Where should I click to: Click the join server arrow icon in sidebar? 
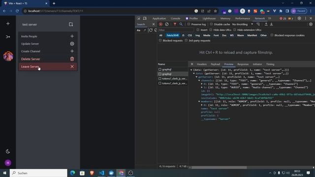pyautogui.click(x=8, y=37)
